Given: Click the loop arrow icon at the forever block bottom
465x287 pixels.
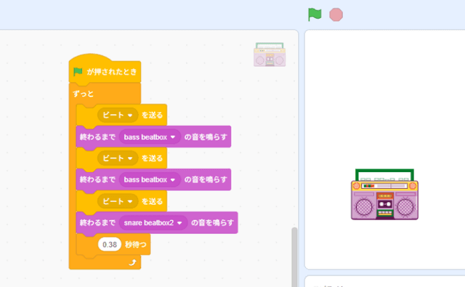Looking at the screenshot, I should pos(132,262).
